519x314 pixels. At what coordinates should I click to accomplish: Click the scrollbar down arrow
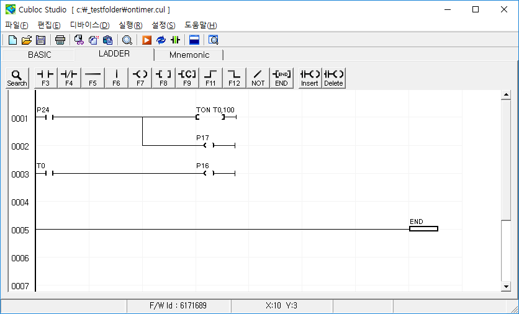[506, 286]
